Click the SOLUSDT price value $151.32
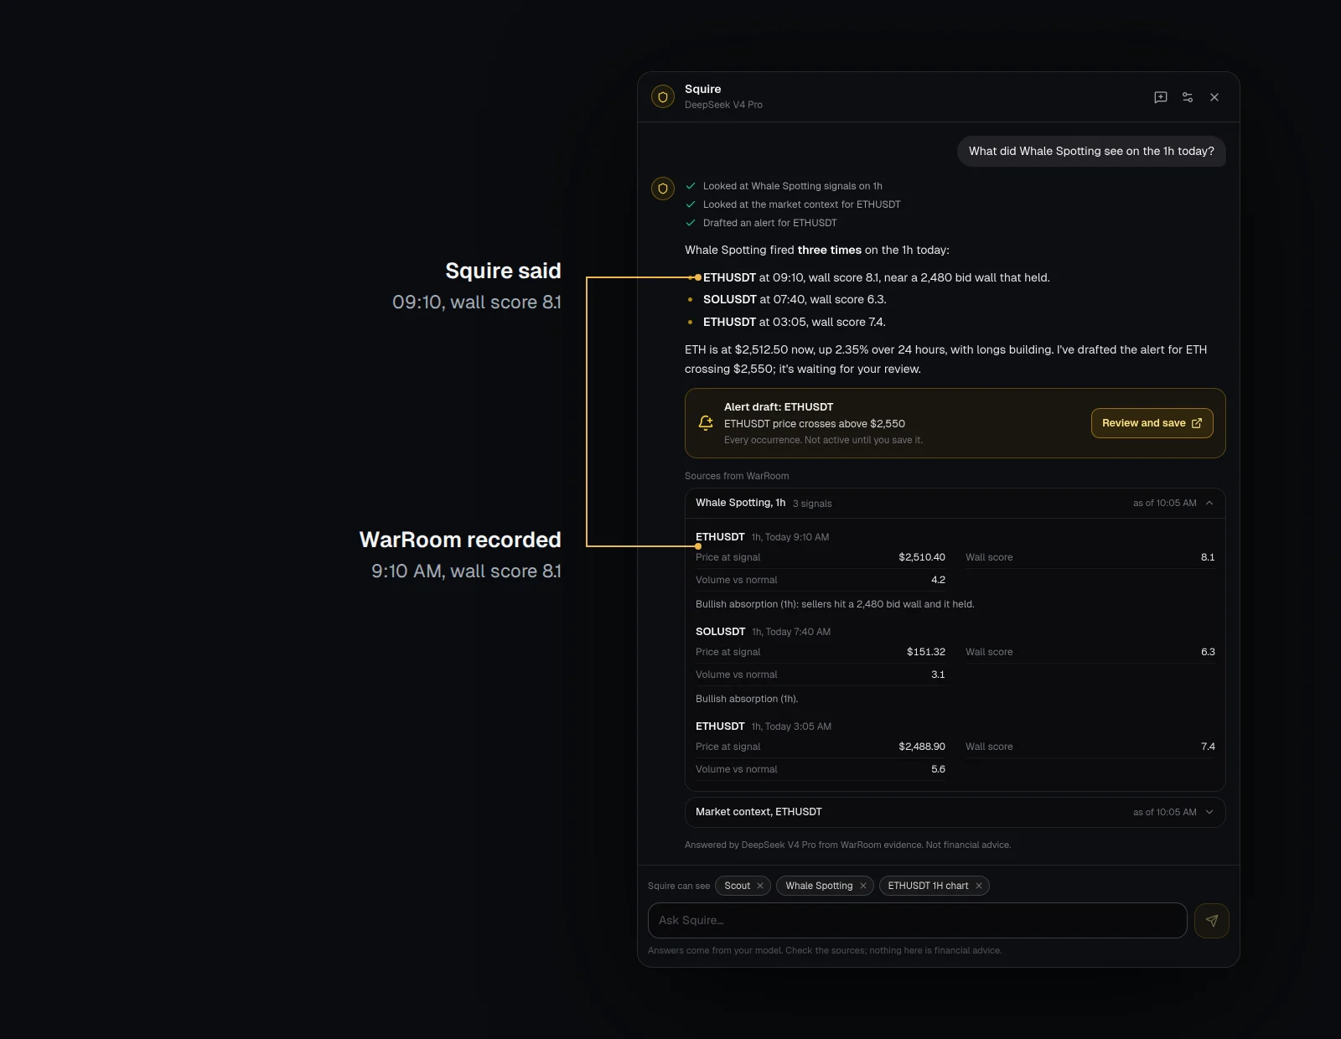 926,652
